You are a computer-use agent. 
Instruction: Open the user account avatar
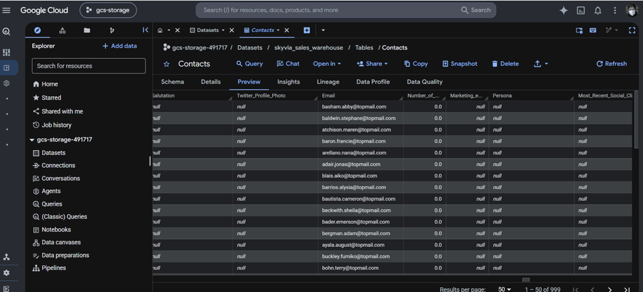click(632, 10)
